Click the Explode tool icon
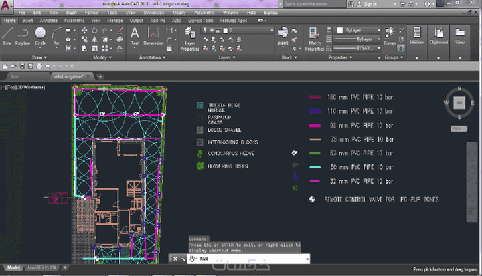This screenshot has width=482, height=276. point(120,39)
